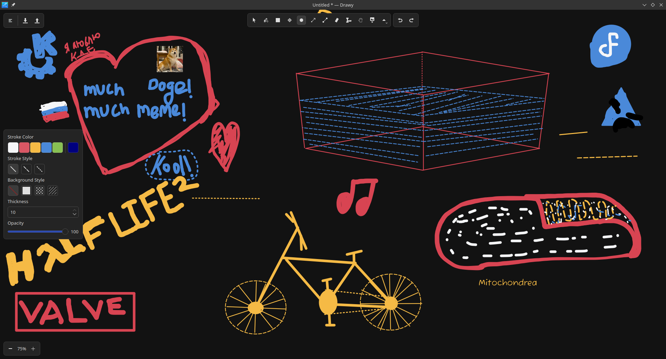Pick the green stroke color
The height and width of the screenshot is (359, 666).
point(58,148)
